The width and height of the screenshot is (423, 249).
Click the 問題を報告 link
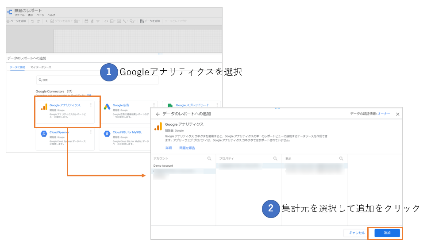point(187,148)
